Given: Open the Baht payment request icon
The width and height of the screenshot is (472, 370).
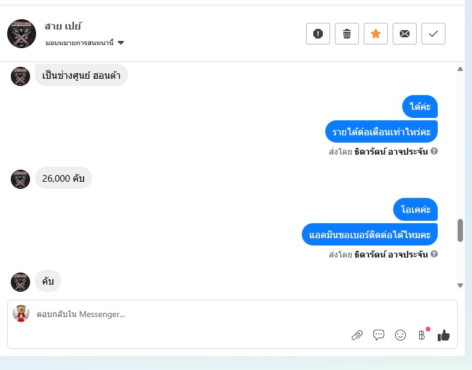Looking at the screenshot, I should 421,335.
